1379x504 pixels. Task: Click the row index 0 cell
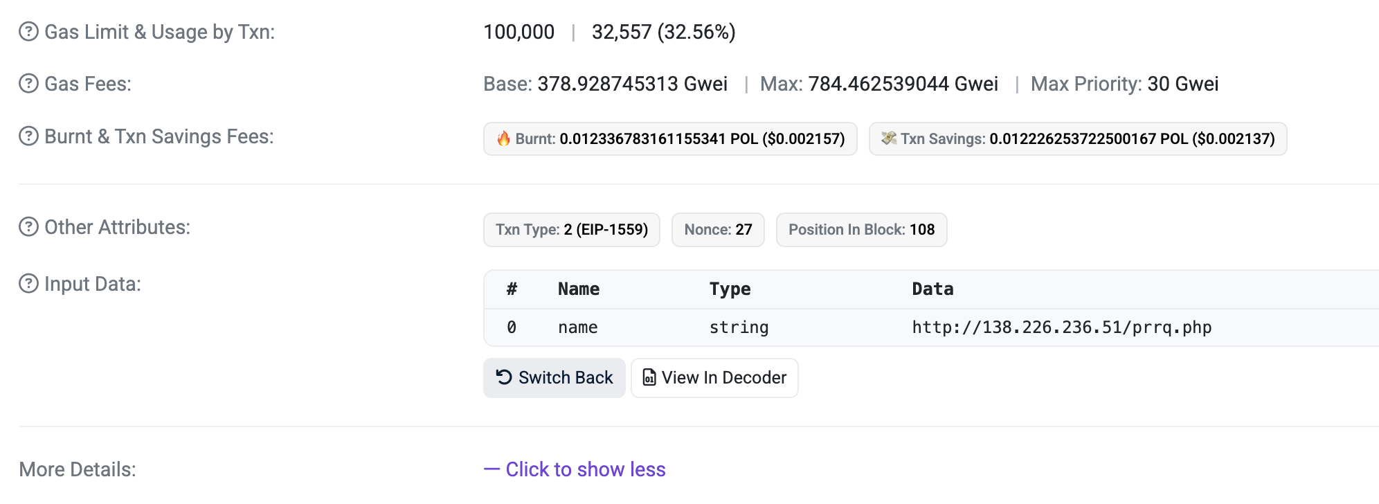coord(512,327)
